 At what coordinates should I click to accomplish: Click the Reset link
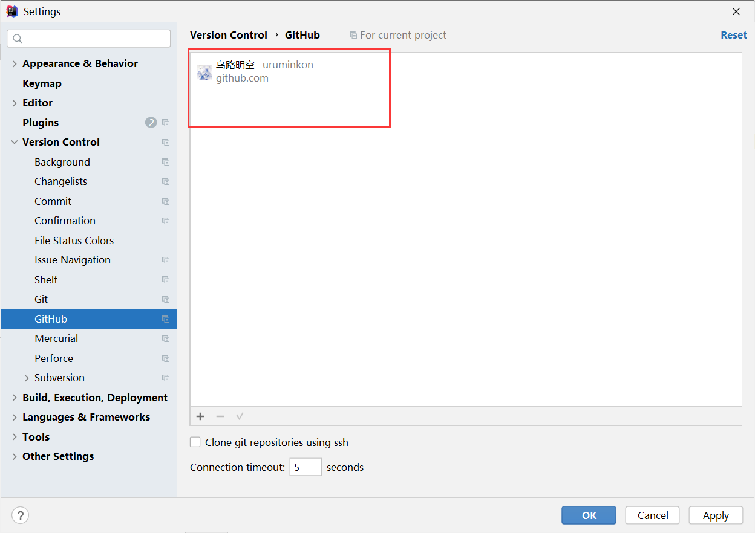[734, 35]
